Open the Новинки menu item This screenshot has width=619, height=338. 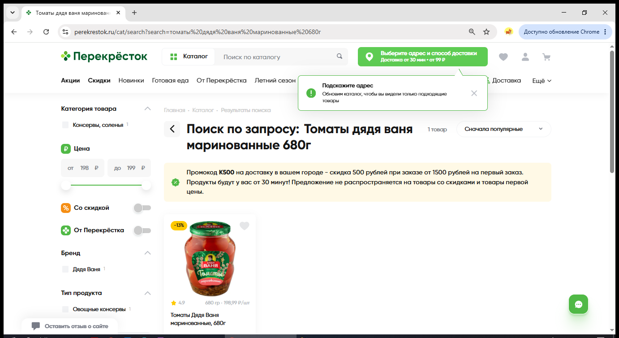(131, 81)
